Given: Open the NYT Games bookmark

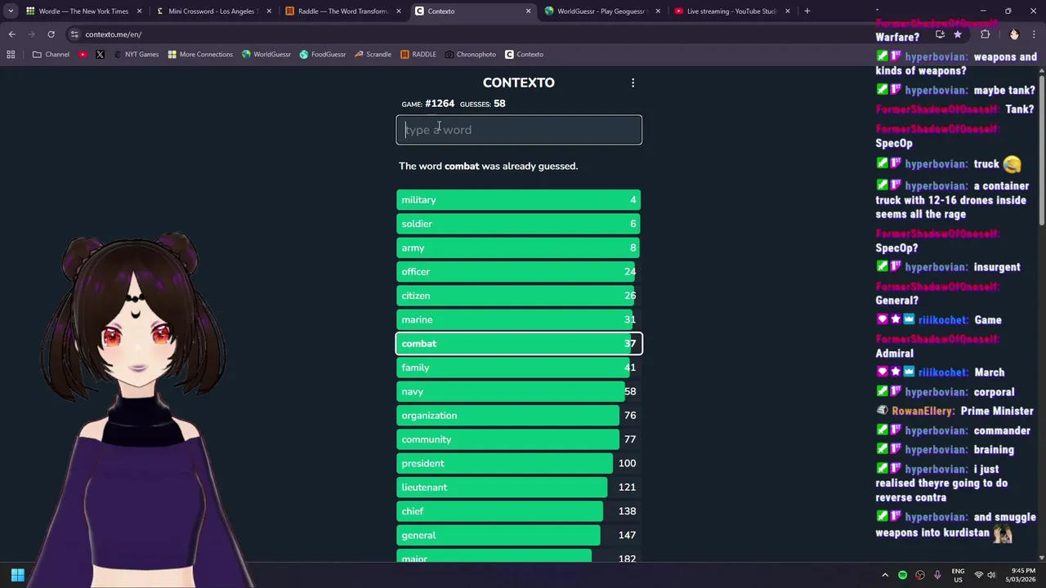Looking at the screenshot, I should 136,55.
